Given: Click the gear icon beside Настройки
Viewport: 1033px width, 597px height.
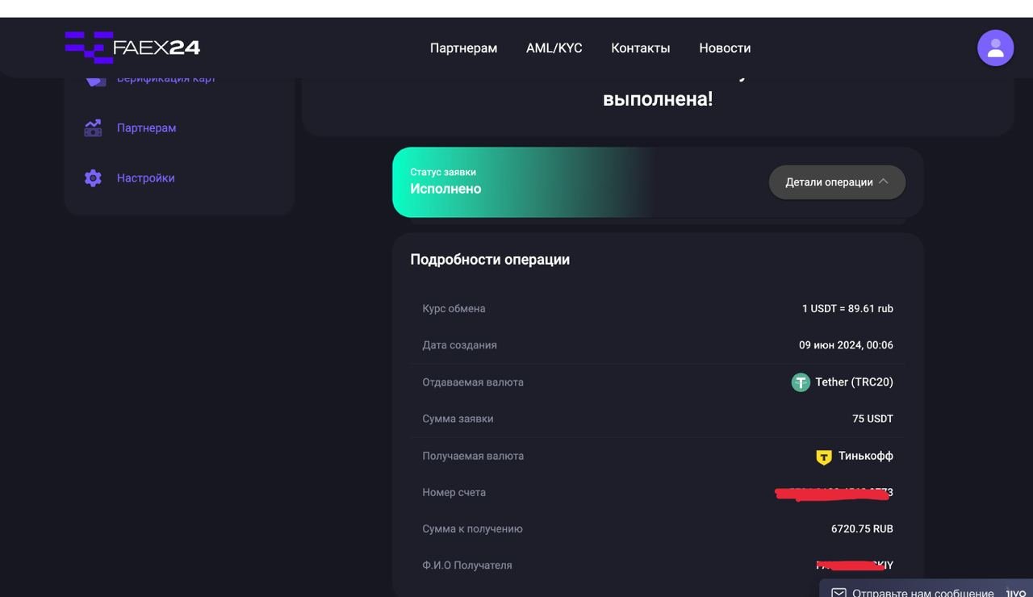Looking at the screenshot, I should (x=94, y=178).
